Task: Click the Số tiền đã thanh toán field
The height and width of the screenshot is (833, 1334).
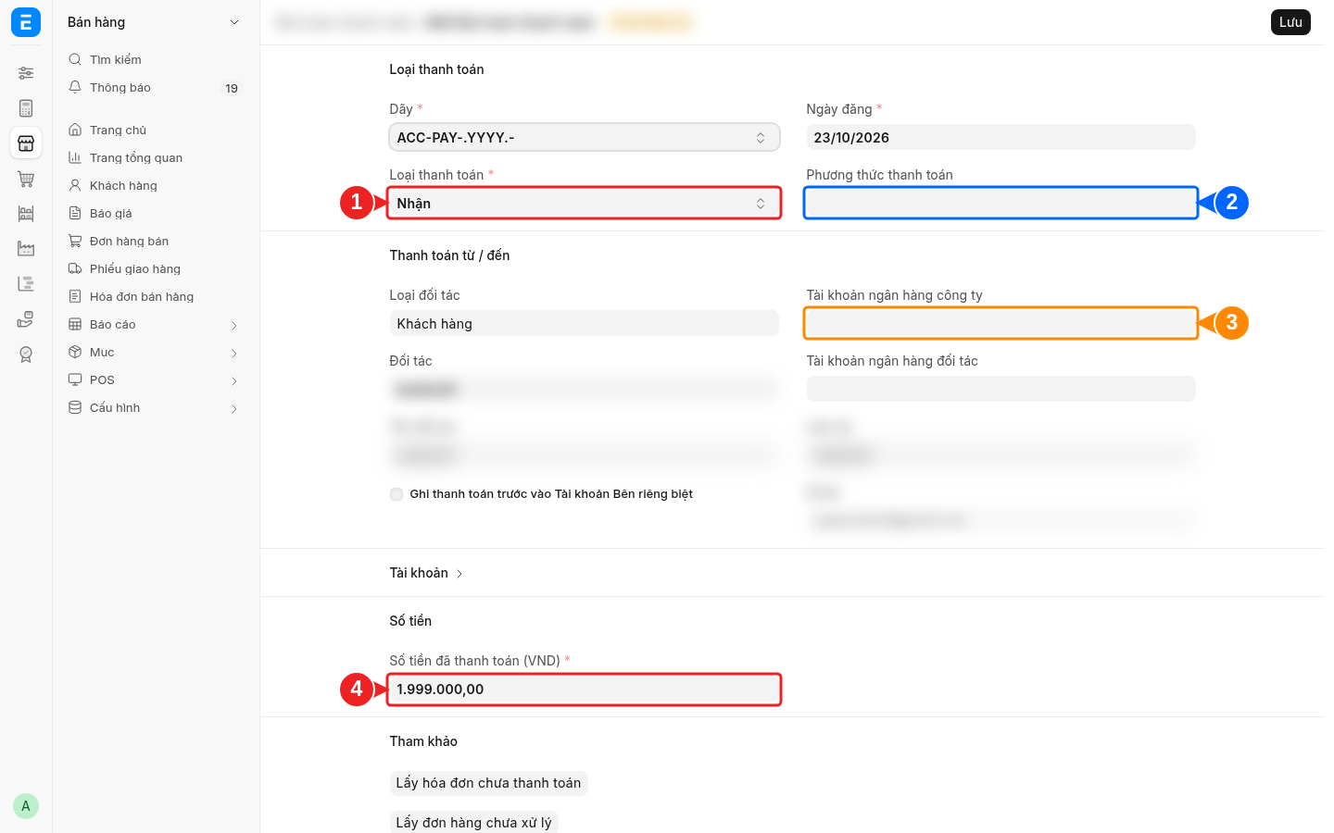Action: coord(585,690)
